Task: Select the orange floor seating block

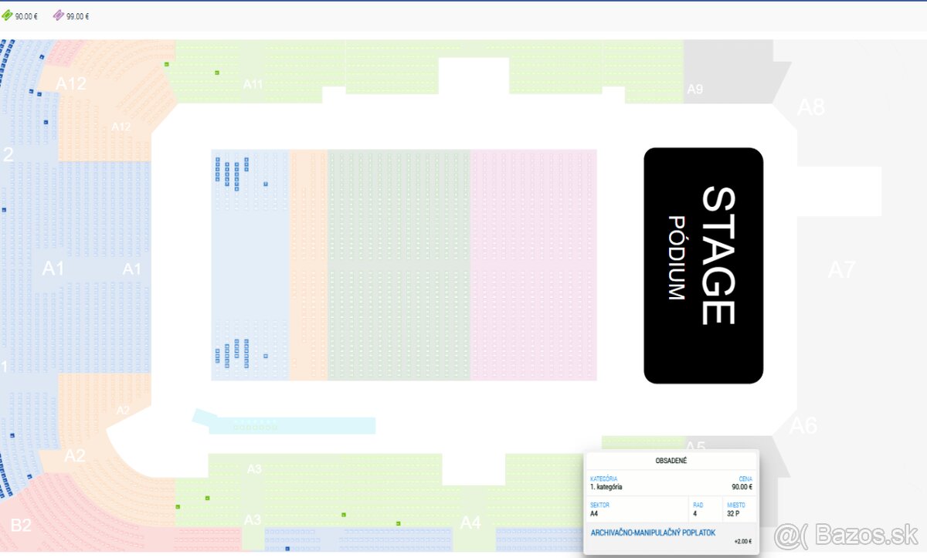Action: click(308, 265)
